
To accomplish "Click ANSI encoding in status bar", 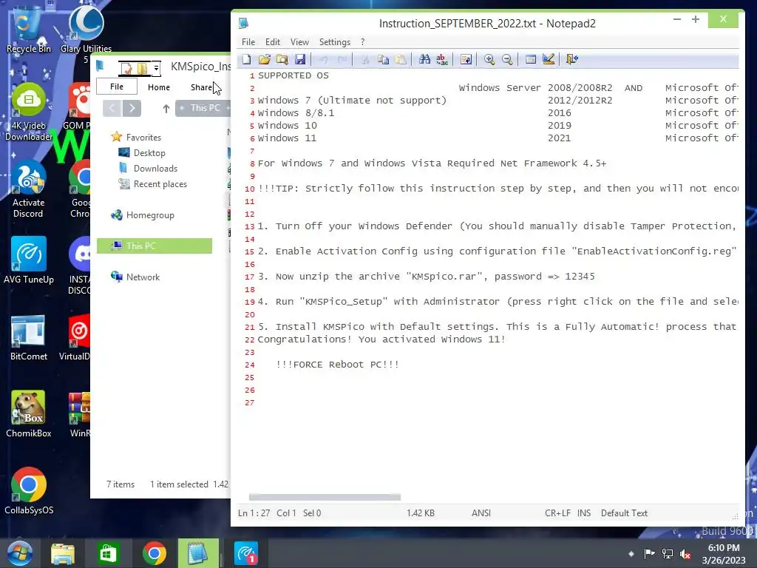I will (x=481, y=513).
